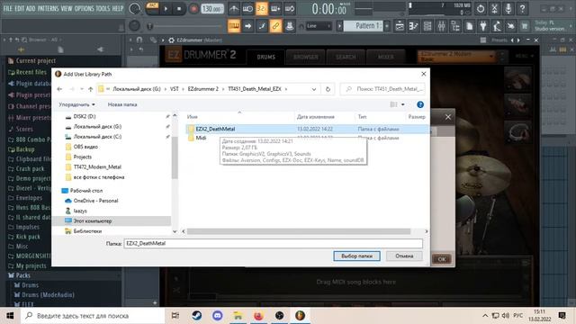
Task: Click the 130 tempo field
Action: pos(212,8)
